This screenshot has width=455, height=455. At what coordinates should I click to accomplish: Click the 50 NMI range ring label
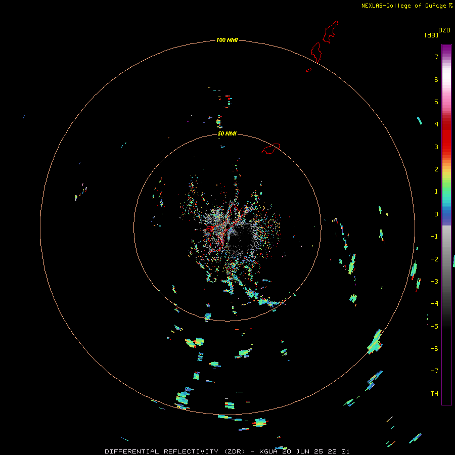(x=227, y=133)
